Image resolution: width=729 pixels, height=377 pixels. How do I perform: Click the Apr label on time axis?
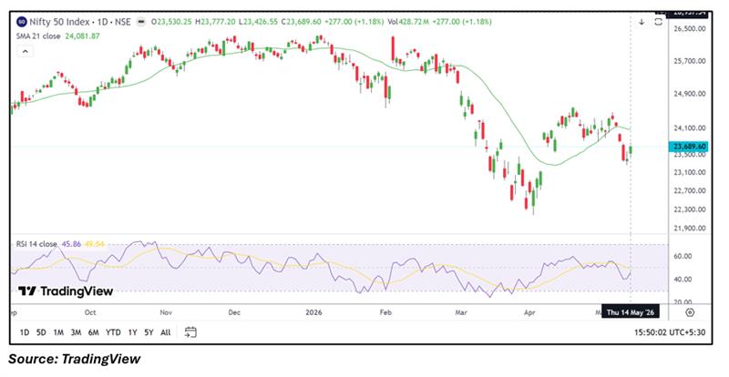click(529, 312)
